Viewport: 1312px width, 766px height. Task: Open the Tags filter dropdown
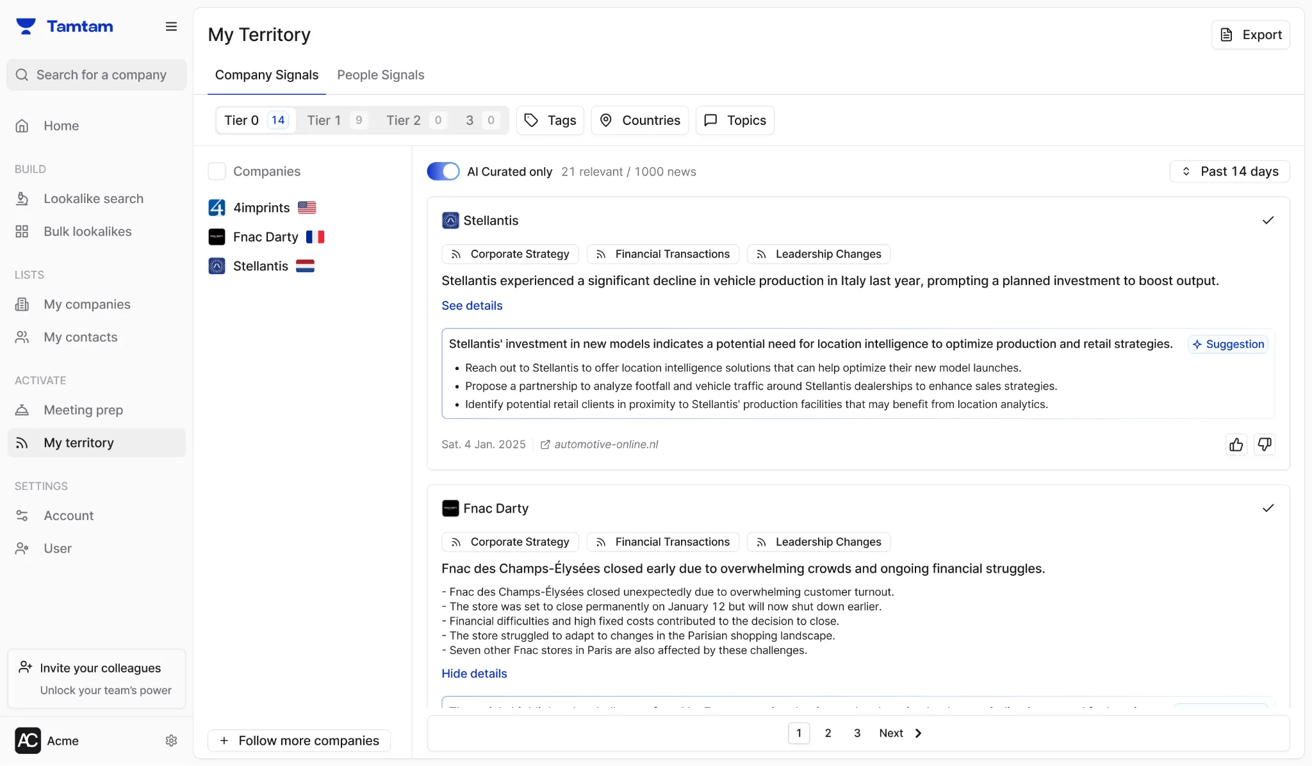coord(550,120)
